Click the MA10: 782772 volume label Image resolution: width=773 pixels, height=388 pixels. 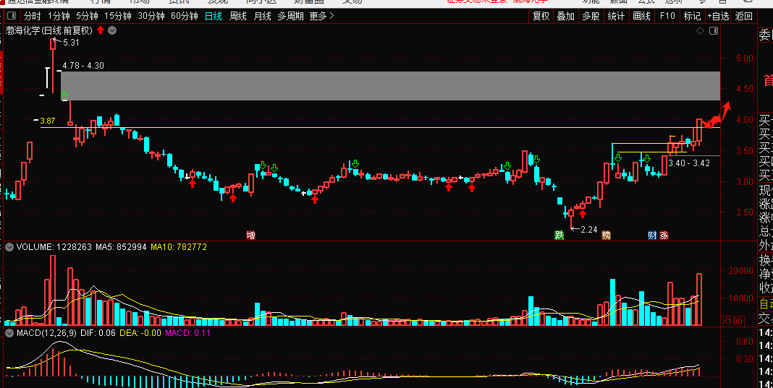179,247
